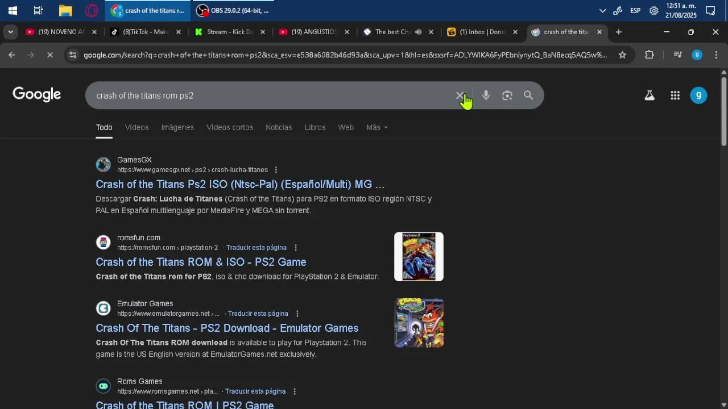Select the Libros filter tab

[x=315, y=127]
